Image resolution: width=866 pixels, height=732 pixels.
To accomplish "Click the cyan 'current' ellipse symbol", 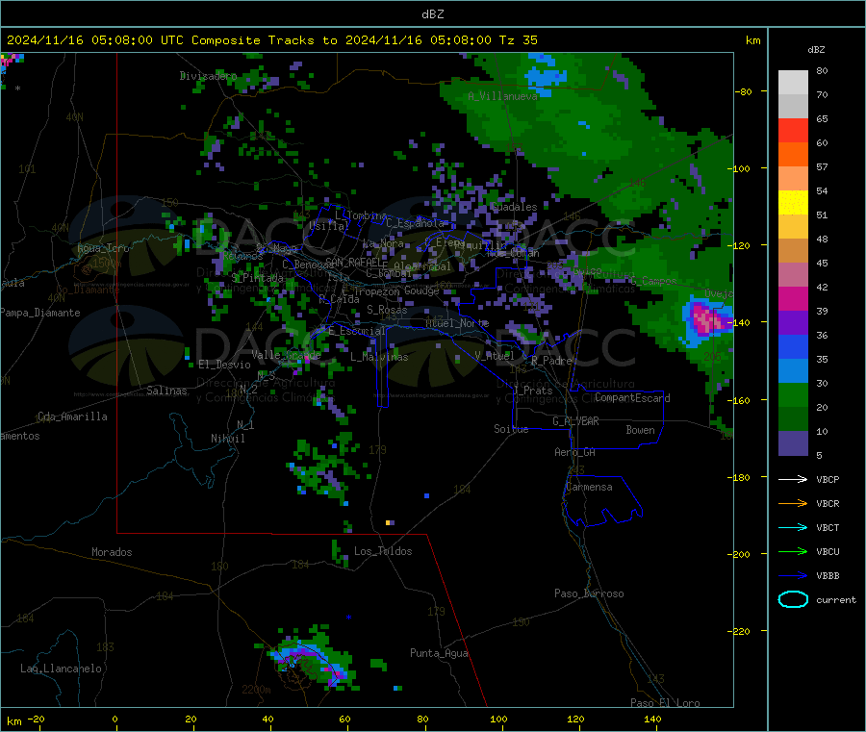I will pos(793,599).
